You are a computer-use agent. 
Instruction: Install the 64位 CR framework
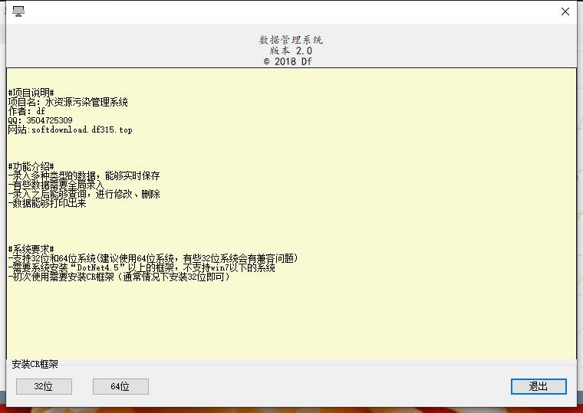click(120, 386)
